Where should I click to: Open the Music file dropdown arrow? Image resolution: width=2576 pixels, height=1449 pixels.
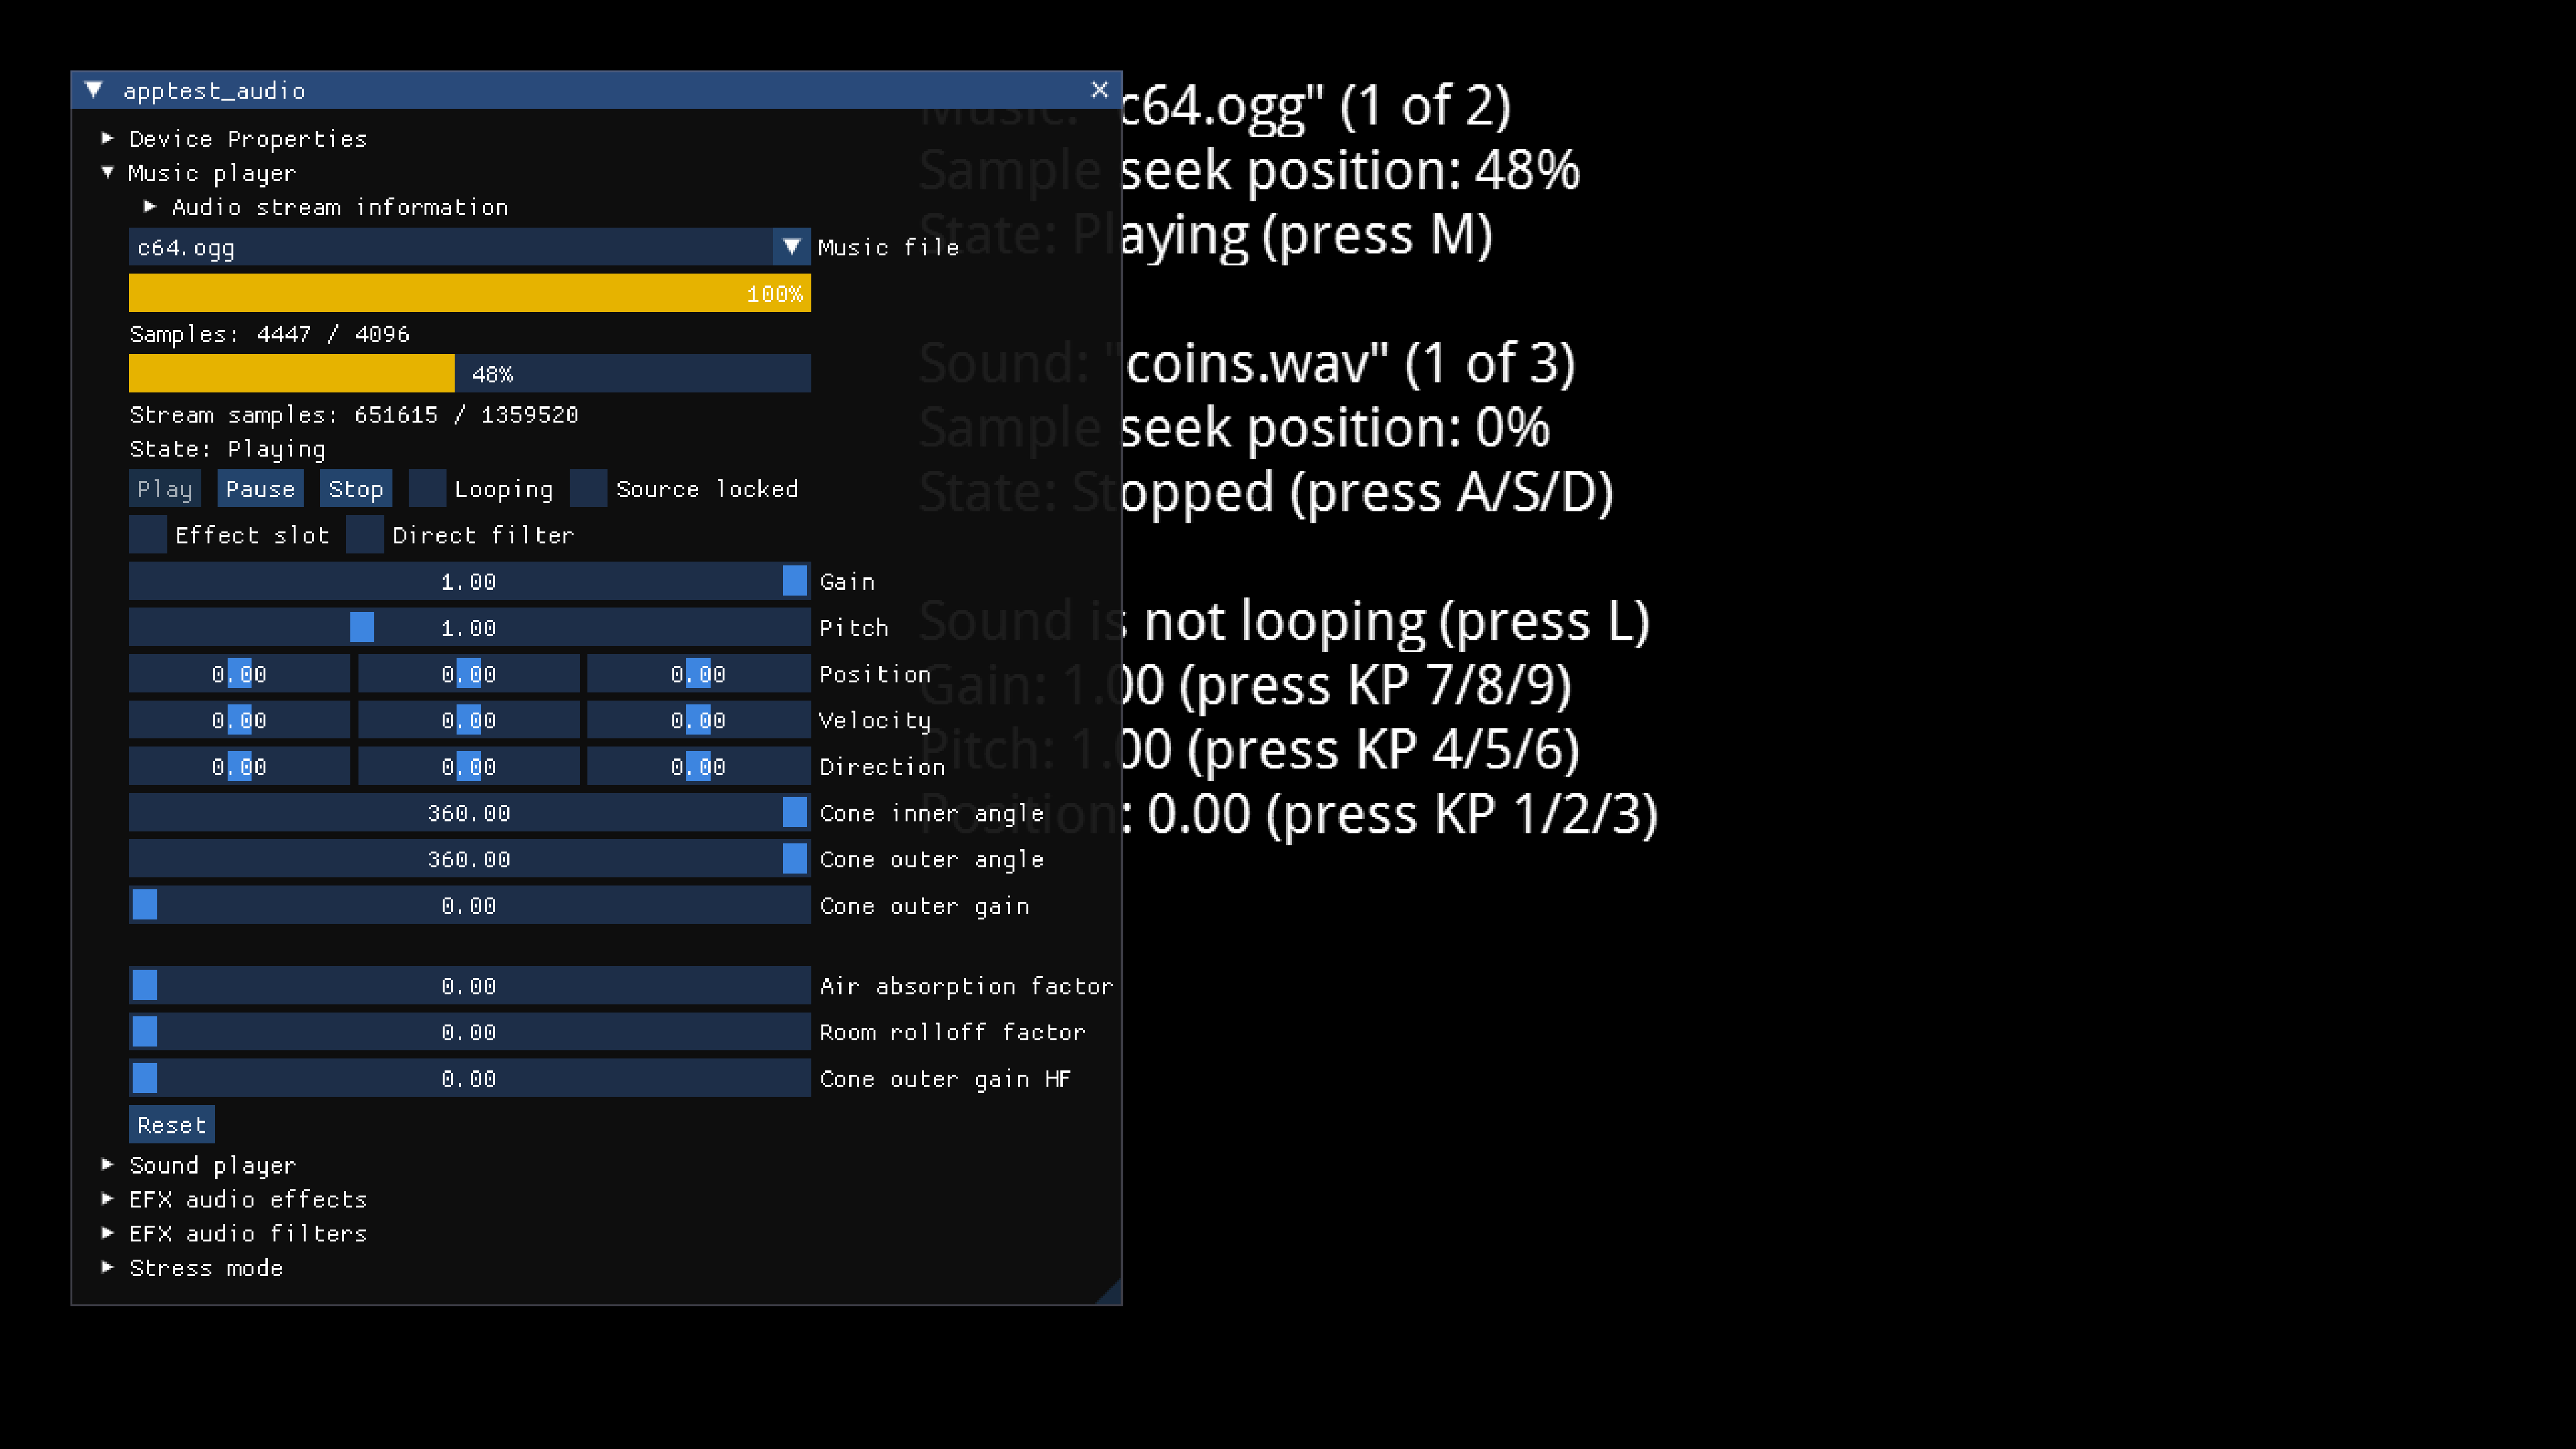tap(791, 247)
